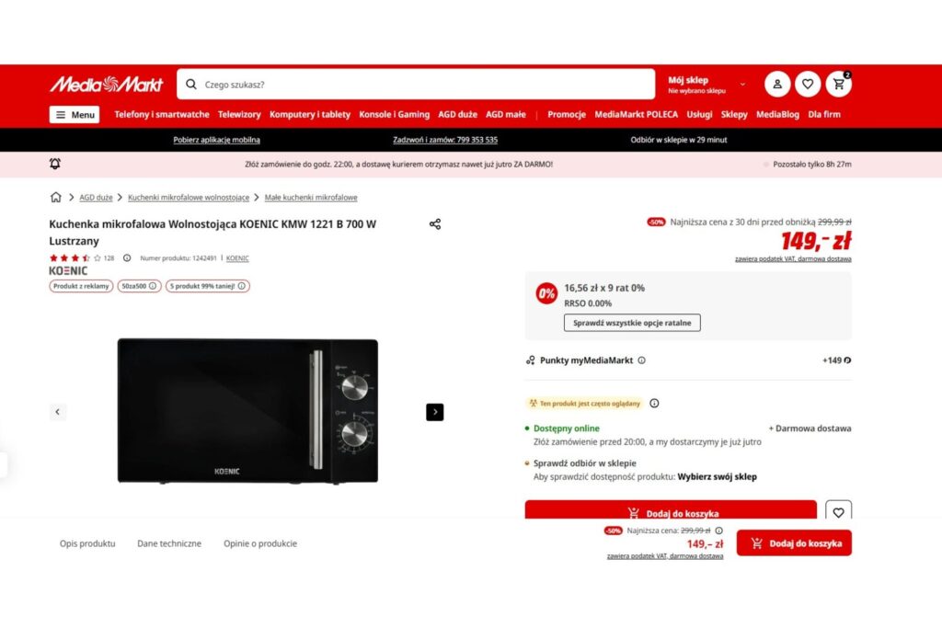The width and height of the screenshot is (942, 628).
Task: Open Telewizory category
Action: [239, 114]
